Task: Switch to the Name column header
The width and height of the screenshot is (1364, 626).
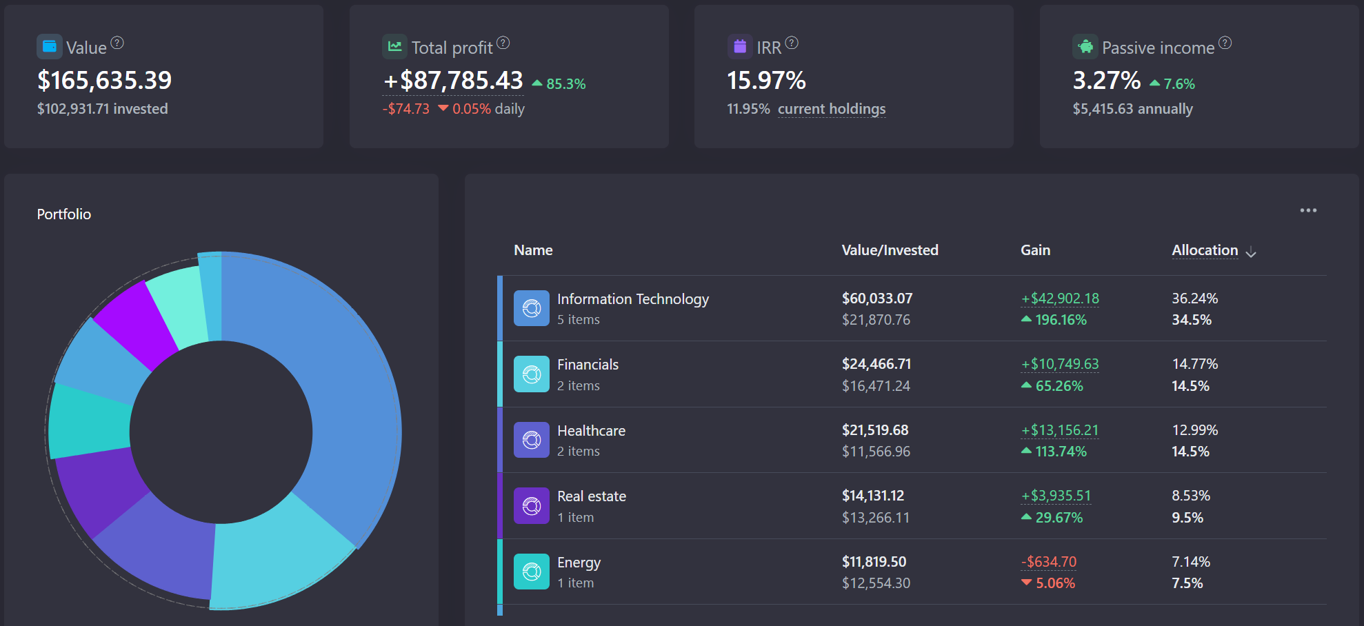Action: [533, 250]
